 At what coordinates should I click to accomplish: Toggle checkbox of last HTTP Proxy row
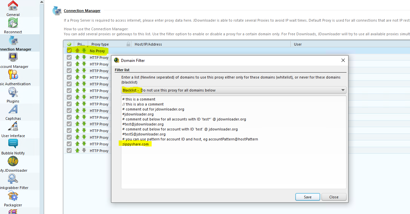(x=69, y=150)
